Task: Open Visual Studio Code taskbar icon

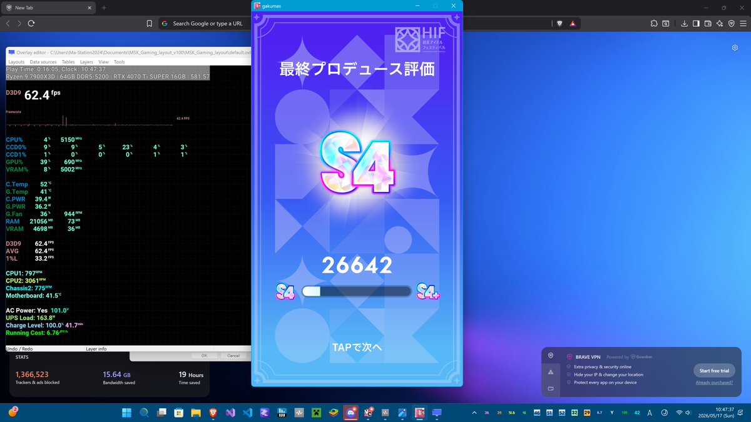Action: point(247,413)
